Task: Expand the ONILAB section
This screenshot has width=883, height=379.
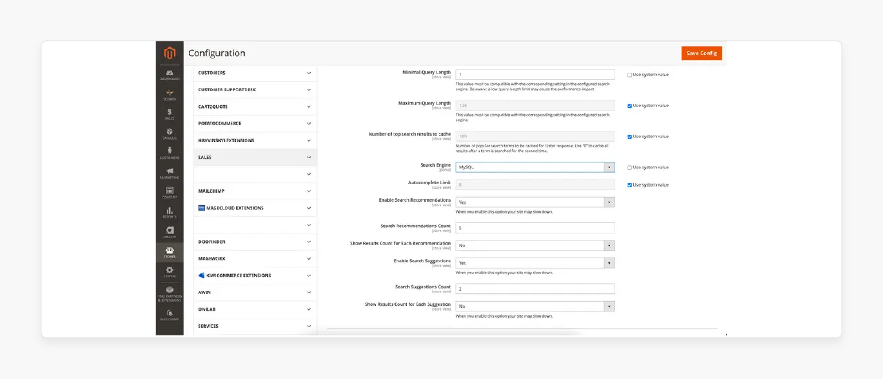Action: click(255, 310)
